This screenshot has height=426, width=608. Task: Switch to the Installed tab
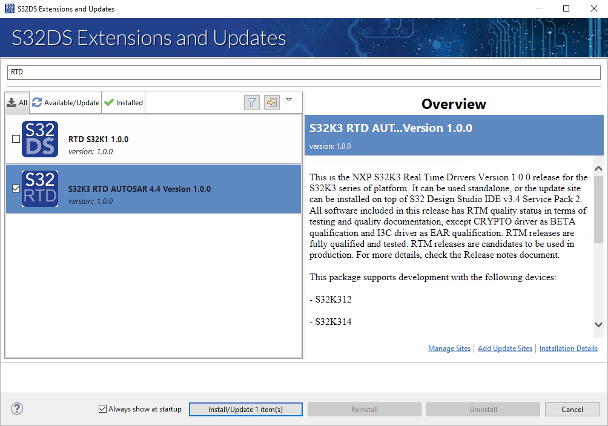click(x=124, y=103)
